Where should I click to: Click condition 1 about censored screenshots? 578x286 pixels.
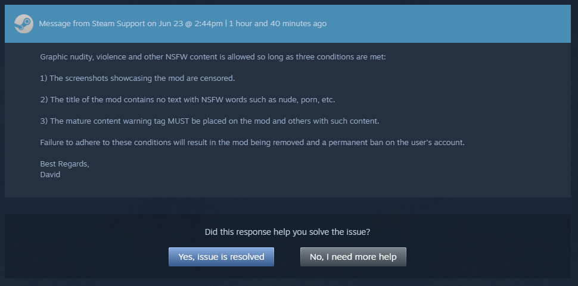(138, 78)
